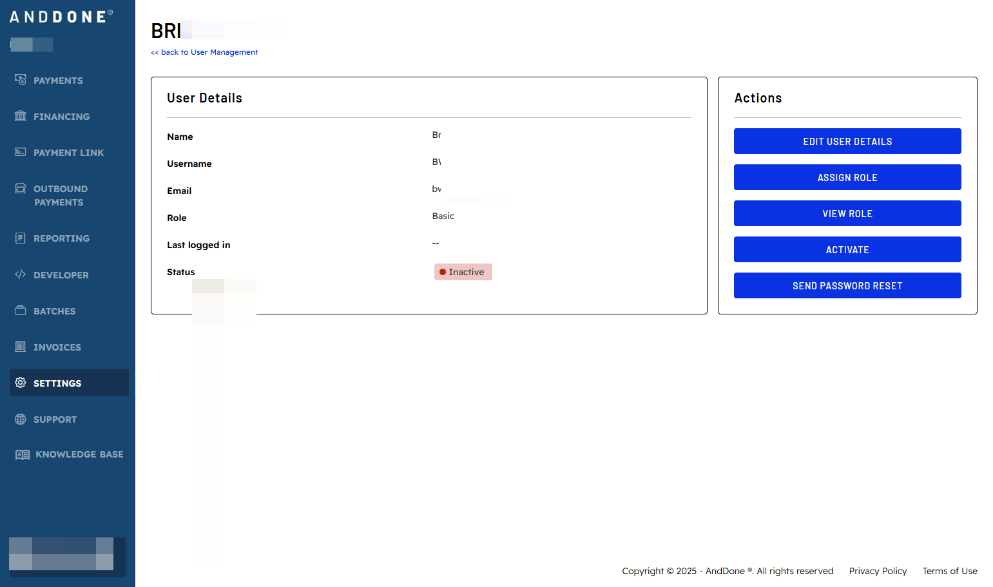The width and height of the screenshot is (993, 587).
Task: Open the Reporting menu label
Action: (x=62, y=238)
